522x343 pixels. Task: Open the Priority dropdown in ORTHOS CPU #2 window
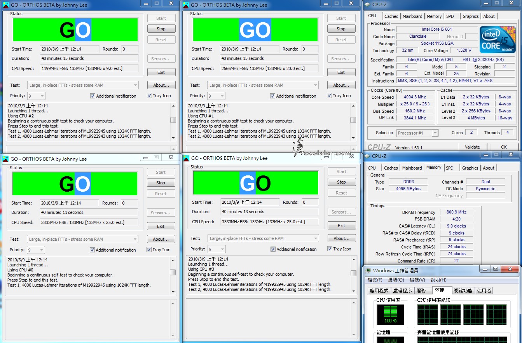(36, 96)
